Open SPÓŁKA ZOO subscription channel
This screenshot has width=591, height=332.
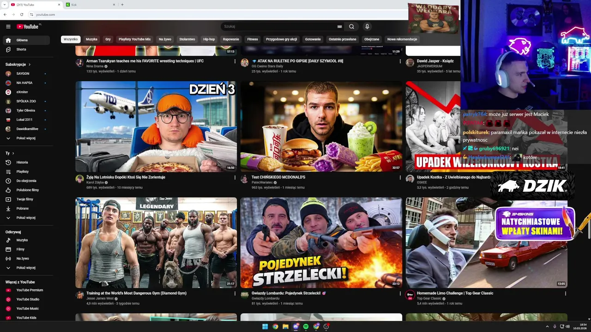coord(27,101)
